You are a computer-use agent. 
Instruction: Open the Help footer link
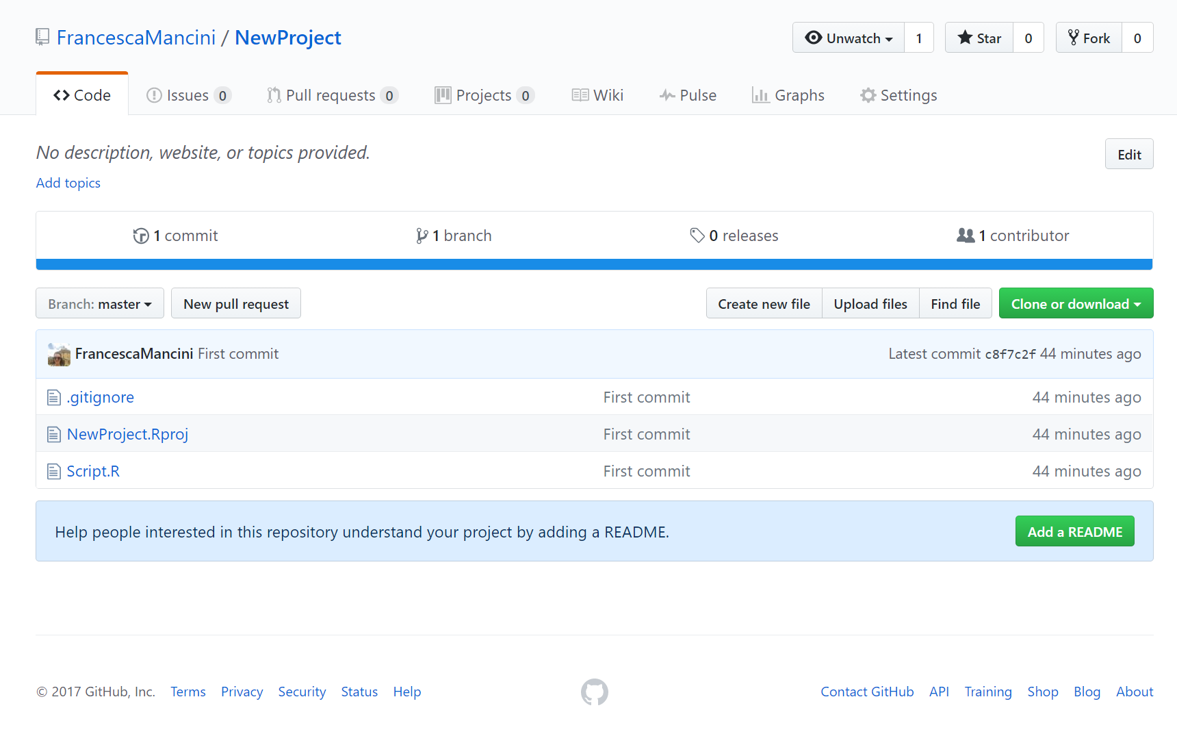(x=407, y=692)
